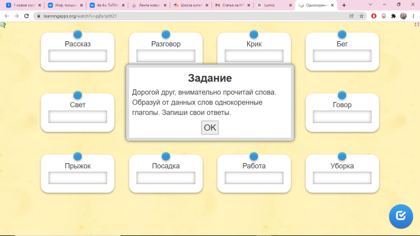Click the answer field under Говор

(342, 117)
